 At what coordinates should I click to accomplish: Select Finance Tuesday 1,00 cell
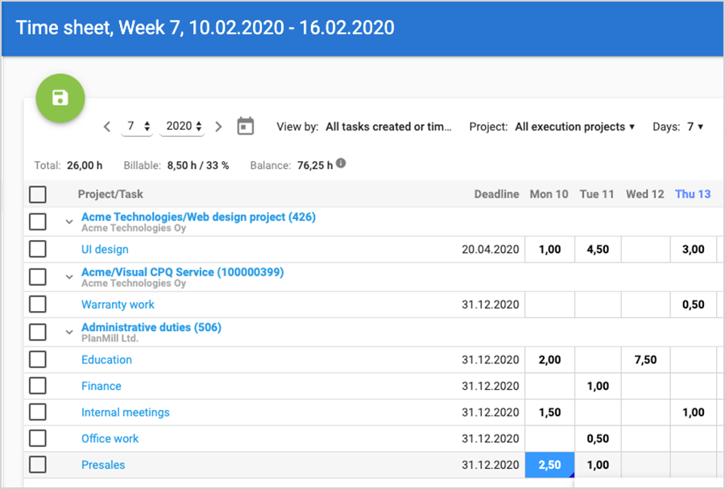pos(598,386)
